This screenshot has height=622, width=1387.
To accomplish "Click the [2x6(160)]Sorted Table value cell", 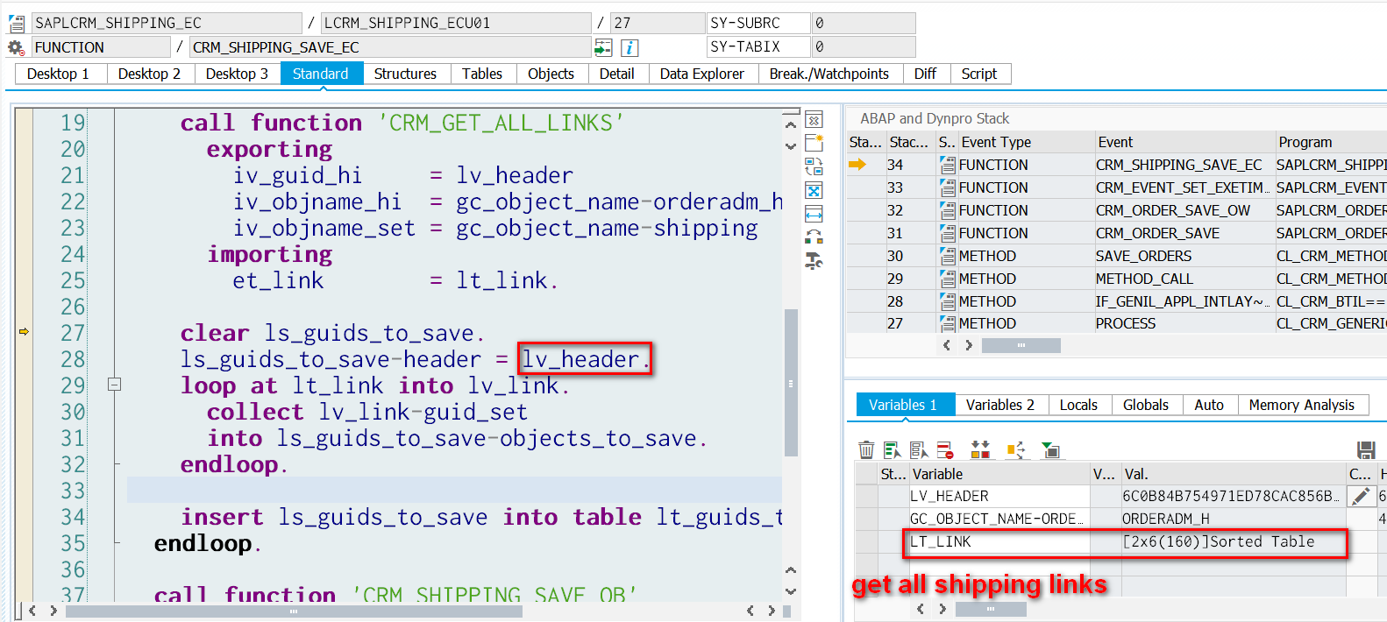I will (1233, 541).
